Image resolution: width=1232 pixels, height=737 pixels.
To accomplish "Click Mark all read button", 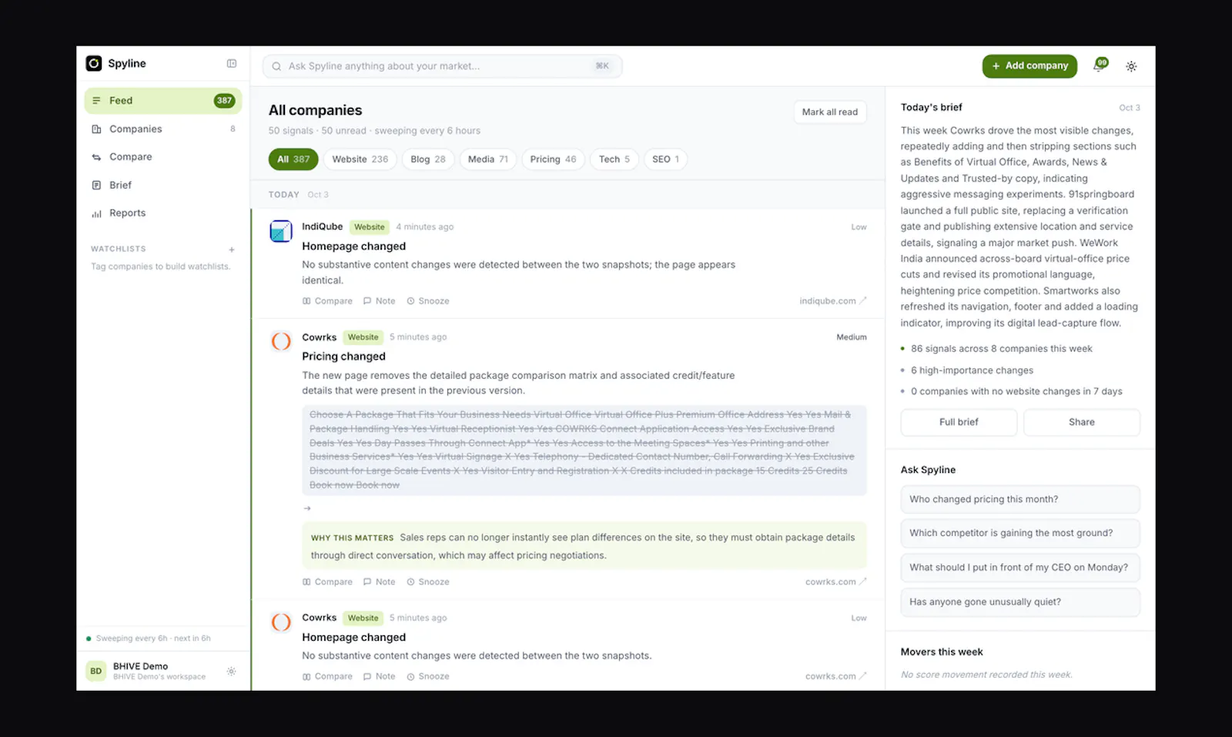I will click(x=830, y=112).
